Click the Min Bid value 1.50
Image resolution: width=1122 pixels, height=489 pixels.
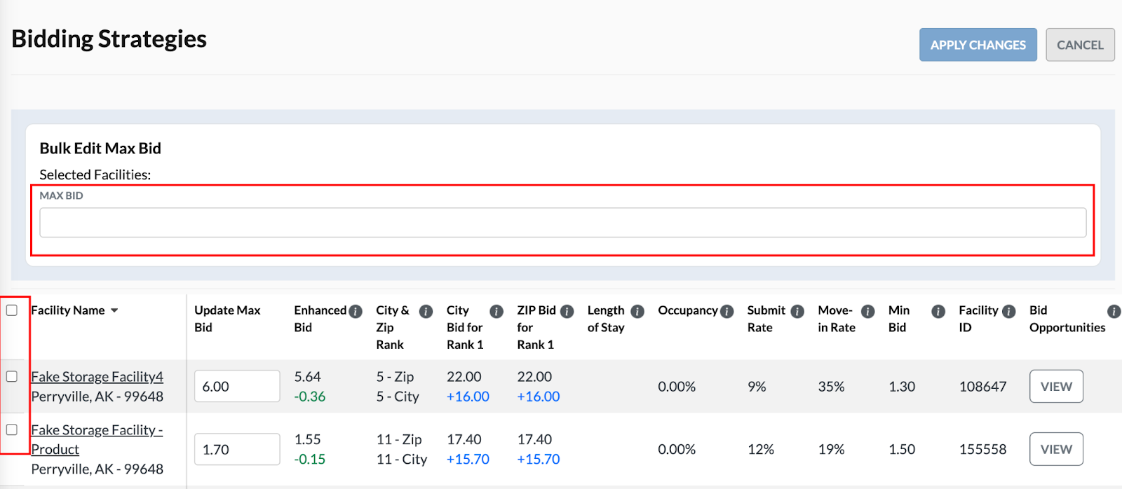click(902, 449)
